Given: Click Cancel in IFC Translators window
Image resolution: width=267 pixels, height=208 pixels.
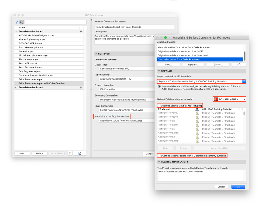Looking at the screenshot, I should 149,154.
